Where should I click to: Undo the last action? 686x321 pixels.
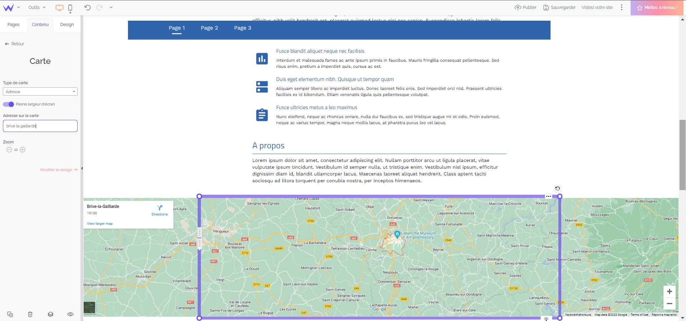(x=88, y=7)
